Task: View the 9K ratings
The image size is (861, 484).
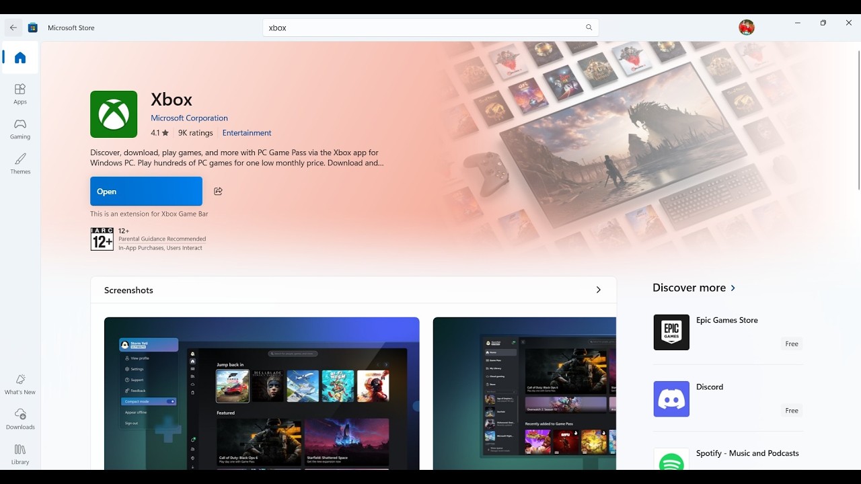Action: pos(195,133)
